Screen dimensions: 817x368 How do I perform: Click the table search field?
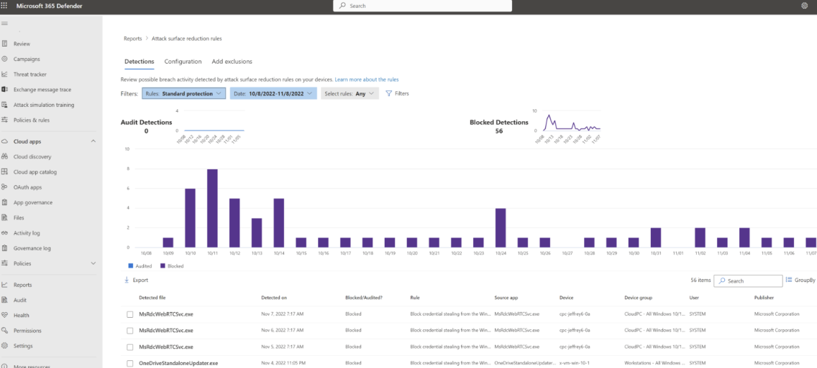(x=748, y=280)
